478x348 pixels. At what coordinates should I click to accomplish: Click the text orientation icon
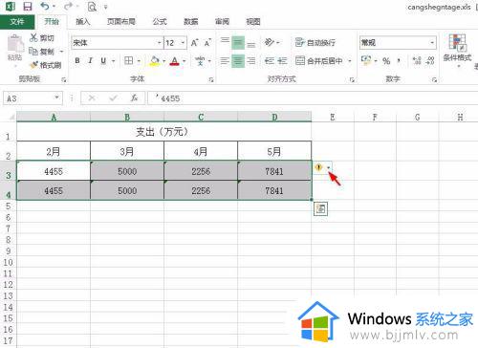click(x=270, y=42)
